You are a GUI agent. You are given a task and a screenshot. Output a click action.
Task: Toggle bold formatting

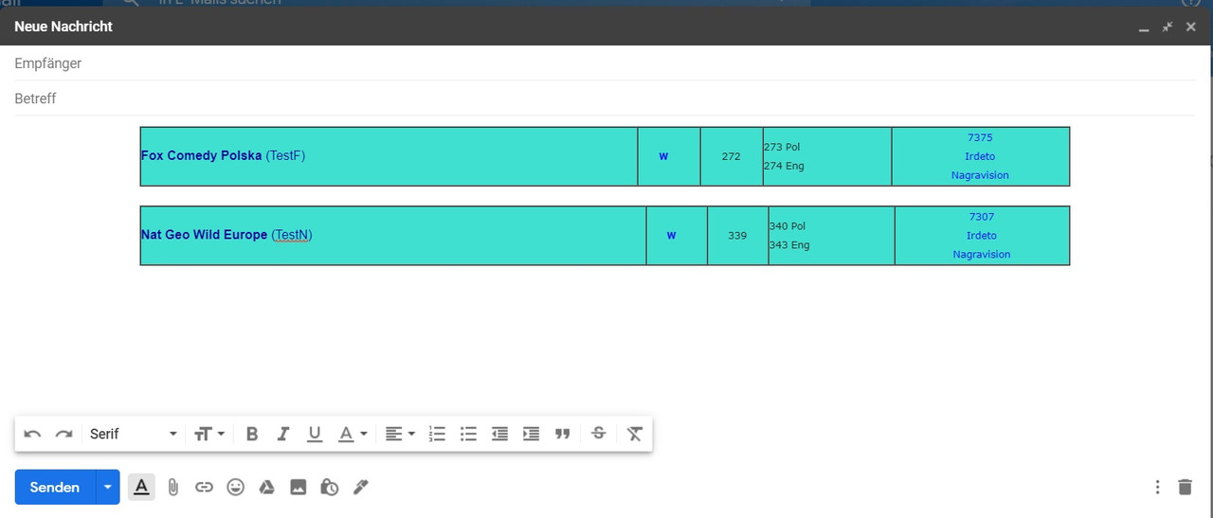point(252,434)
